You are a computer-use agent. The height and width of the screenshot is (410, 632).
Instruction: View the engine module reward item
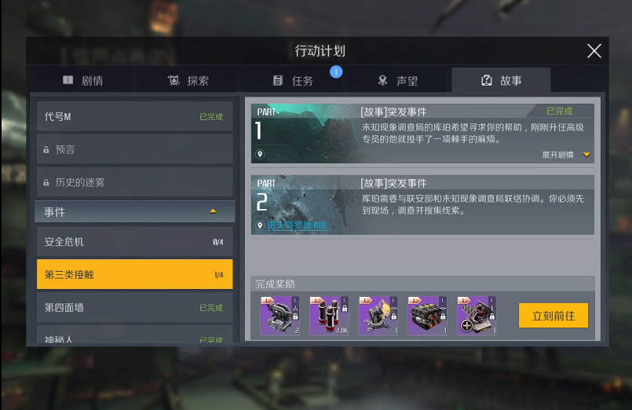coord(427,316)
